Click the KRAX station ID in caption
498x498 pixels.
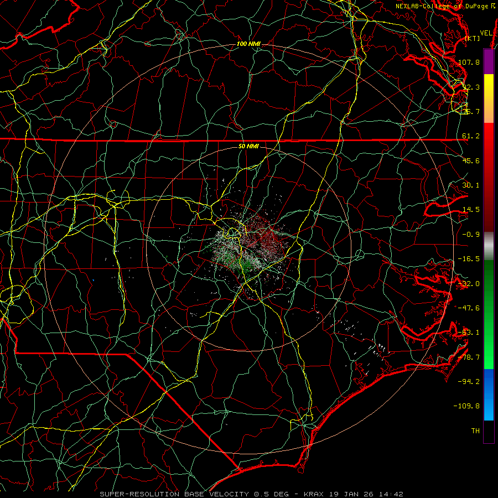pyautogui.click(x=314, y=494)
